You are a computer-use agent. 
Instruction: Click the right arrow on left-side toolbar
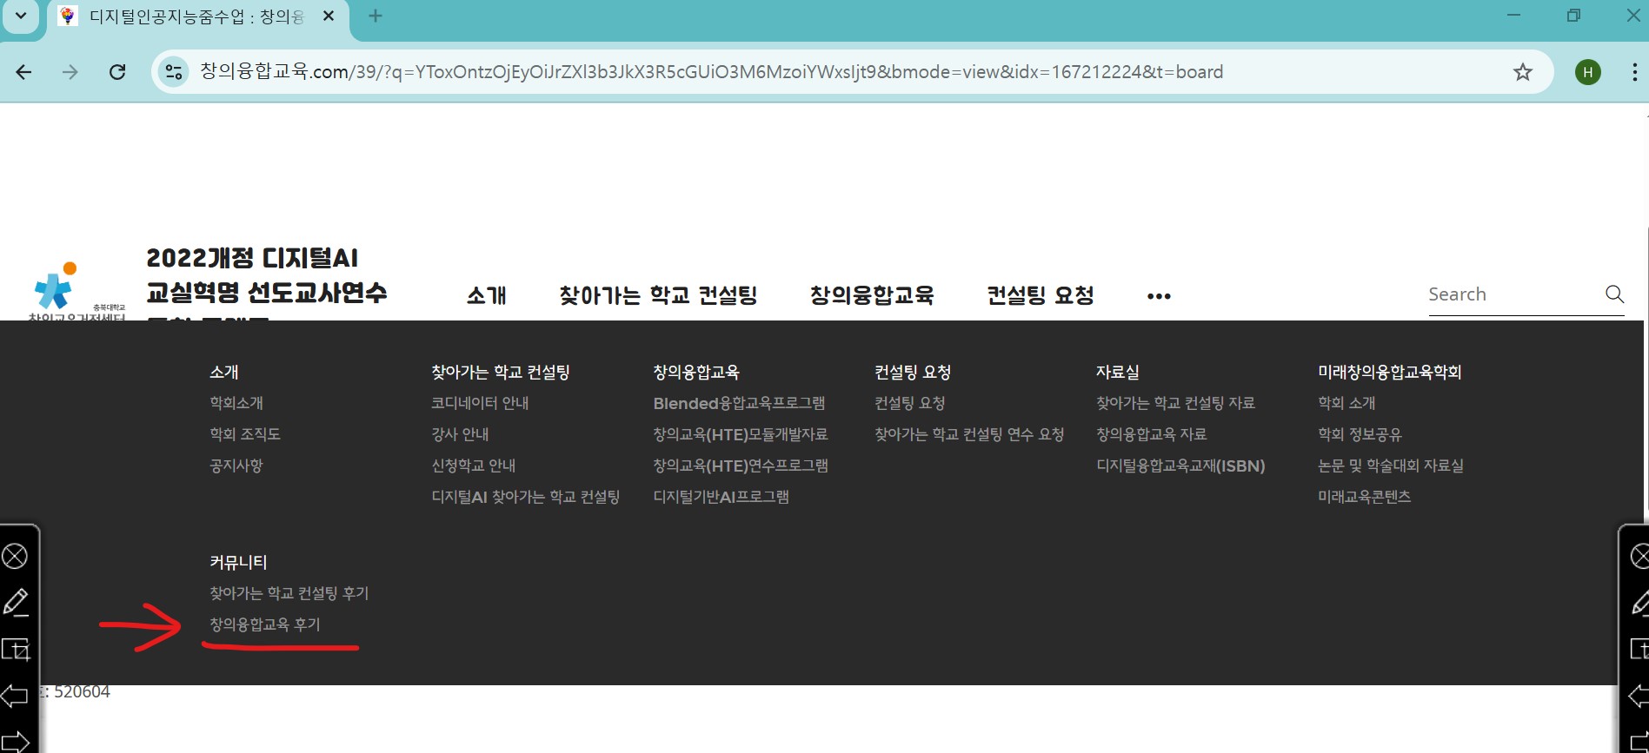point(16,743)
